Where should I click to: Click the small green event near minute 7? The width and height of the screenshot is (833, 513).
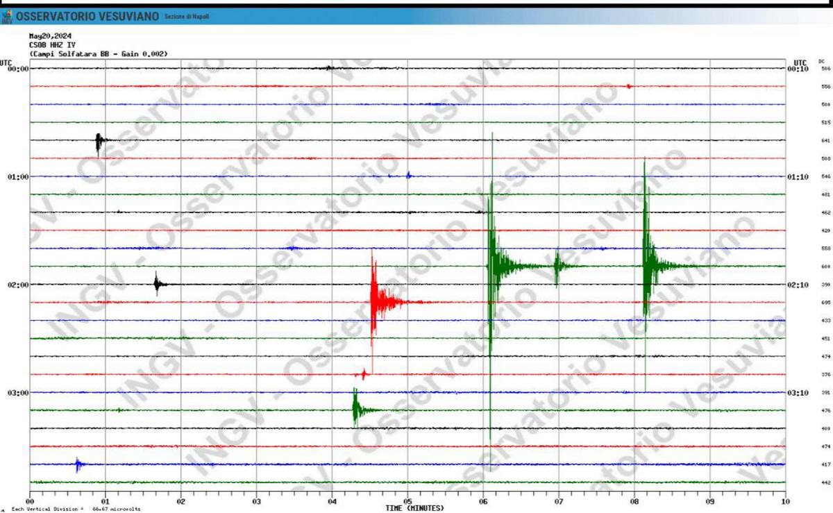[557, 266]
